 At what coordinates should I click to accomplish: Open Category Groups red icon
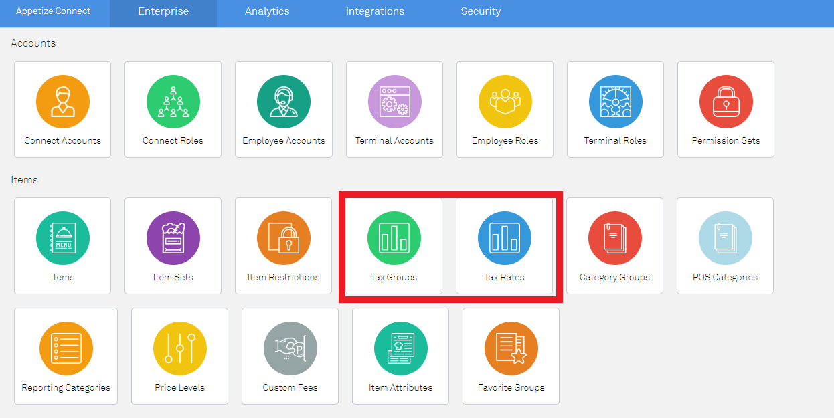point(615,238)
